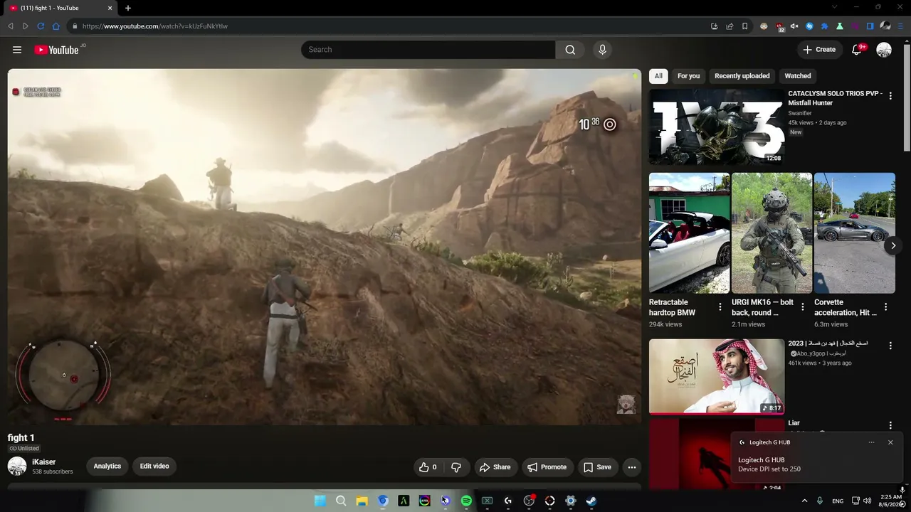Show hidden system tray icons
This screenshot has width=911, height=512.
[x=804, y=501]
